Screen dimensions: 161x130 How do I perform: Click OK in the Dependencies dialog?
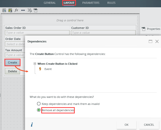[x=126, y=125]
